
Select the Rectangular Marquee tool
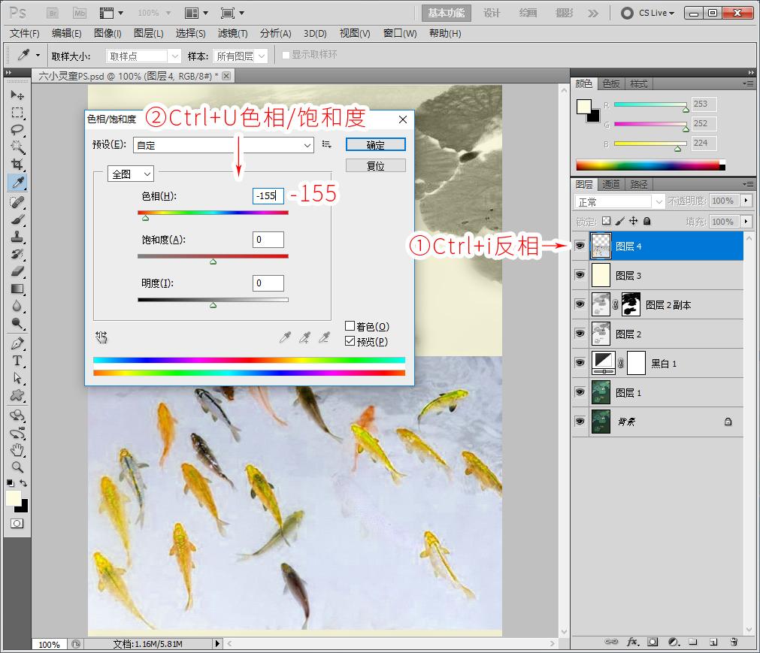pyautogui.click(x=17, y=113)
